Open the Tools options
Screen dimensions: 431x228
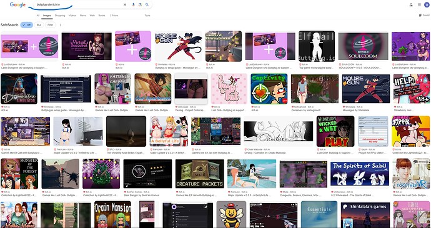147,16
